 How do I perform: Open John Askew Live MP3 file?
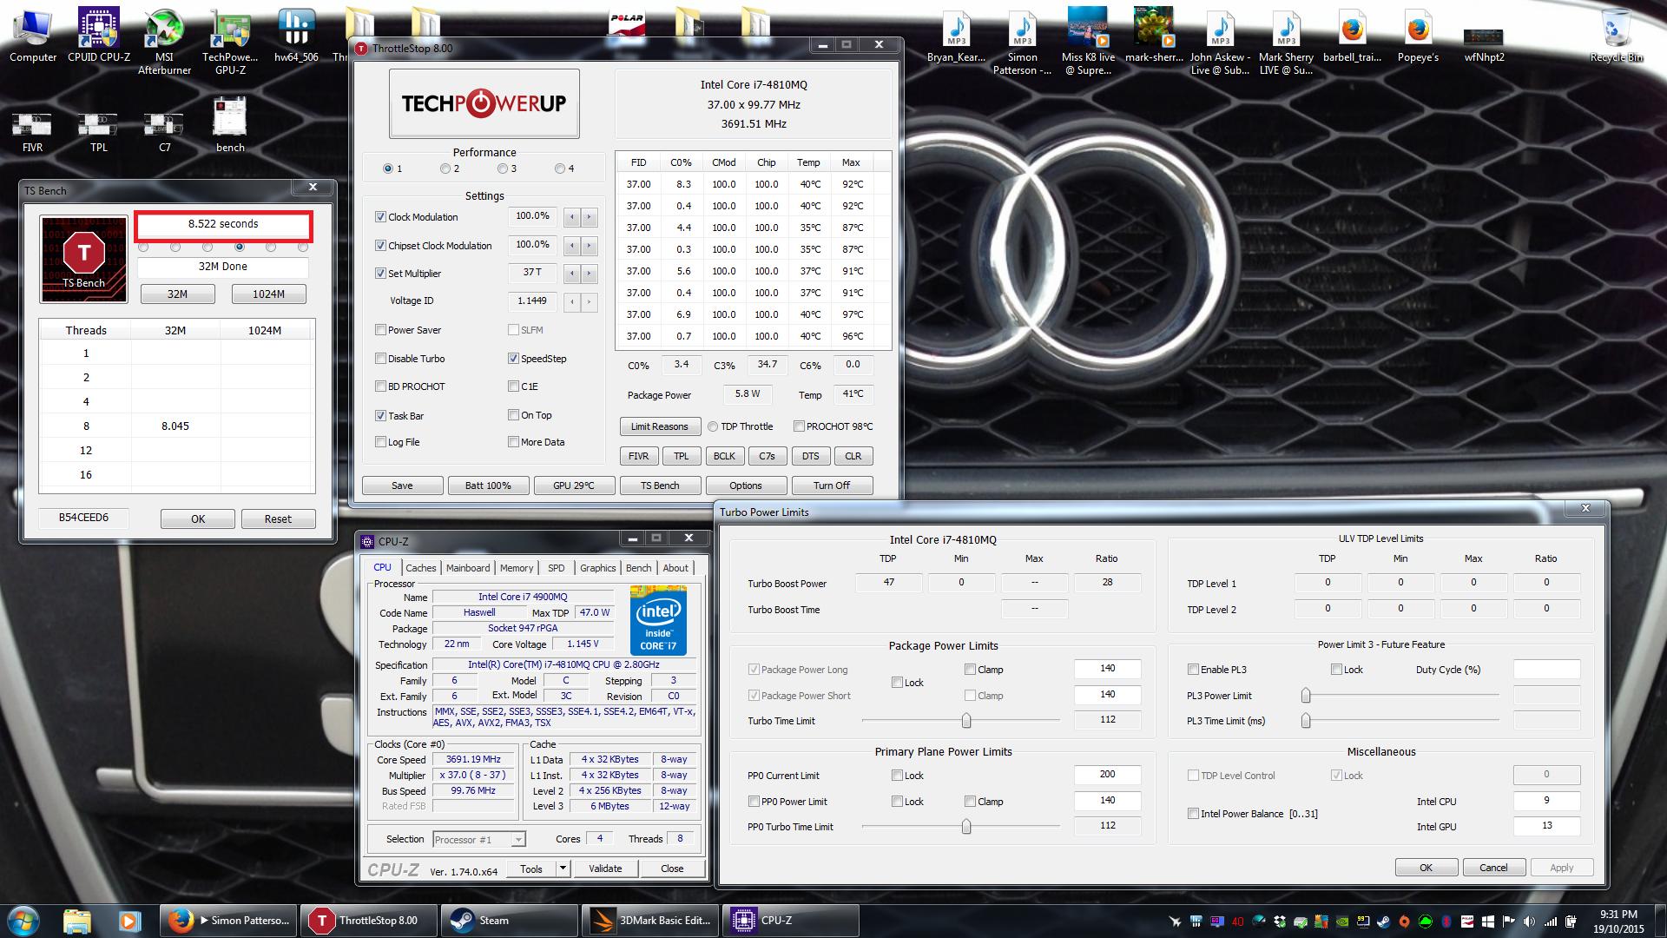click(x=1220, y=41)
